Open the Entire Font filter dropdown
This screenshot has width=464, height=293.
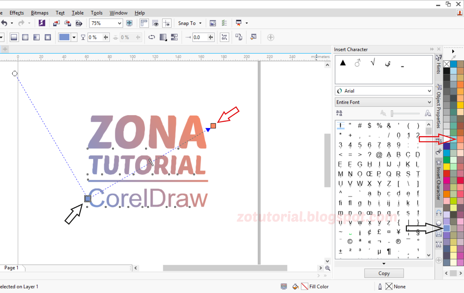coord(384,102)
